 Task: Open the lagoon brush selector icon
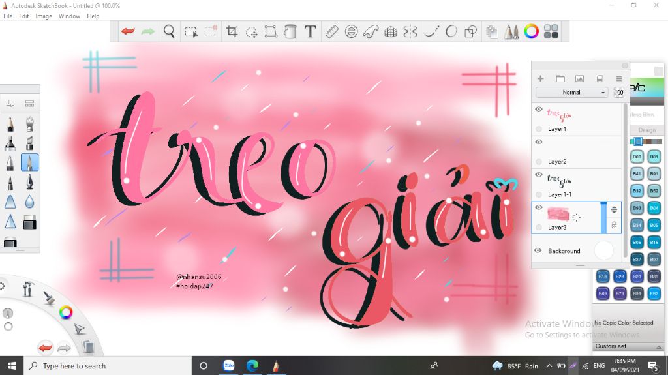48,297
